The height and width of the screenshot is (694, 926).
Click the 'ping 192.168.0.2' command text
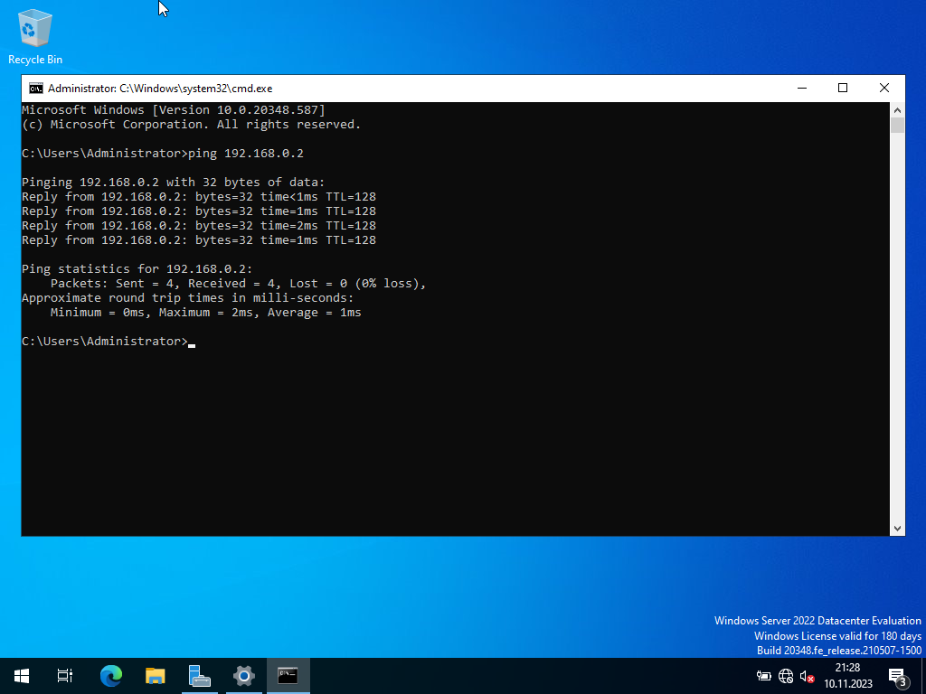pos(246,154)
